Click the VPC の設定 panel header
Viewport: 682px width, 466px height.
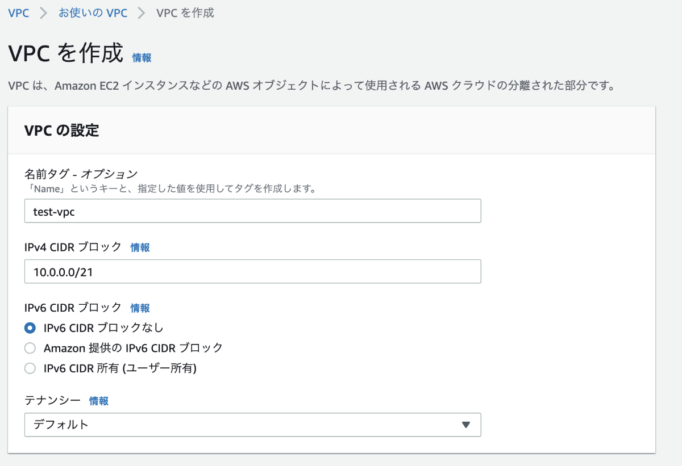62,131
